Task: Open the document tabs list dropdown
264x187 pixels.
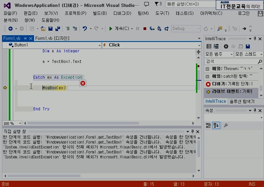Action: pos(199,39)
